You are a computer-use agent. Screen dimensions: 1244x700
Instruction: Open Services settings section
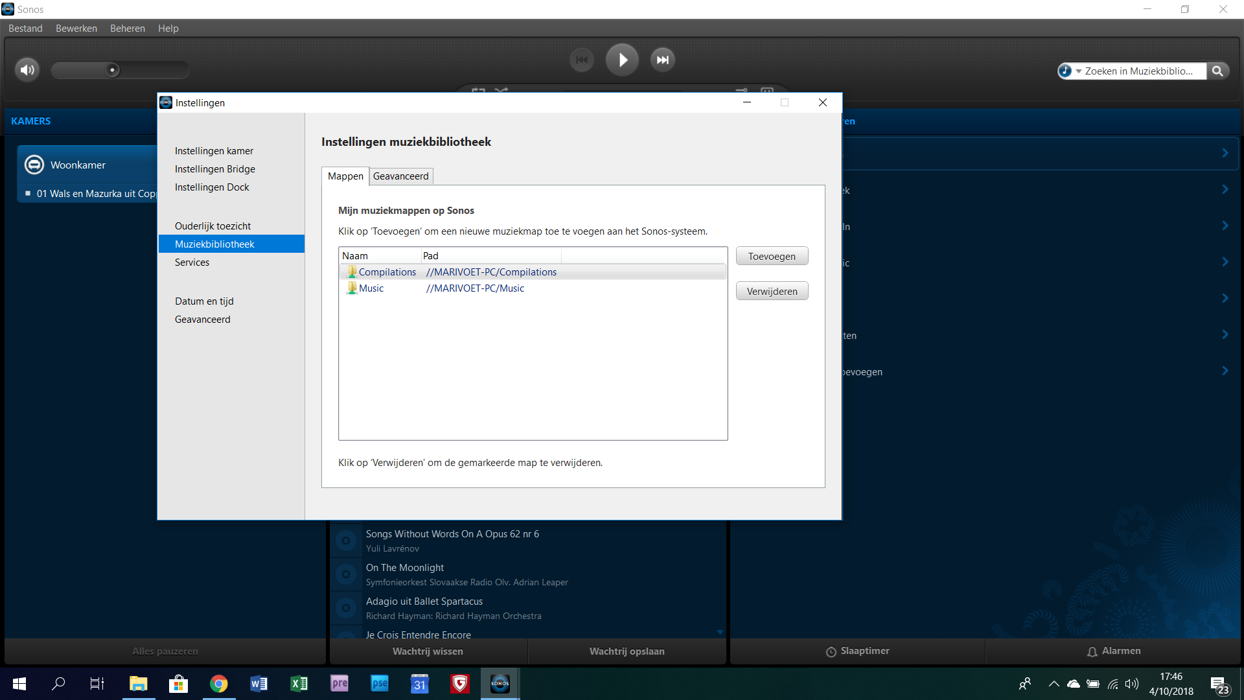click(192, 262)
